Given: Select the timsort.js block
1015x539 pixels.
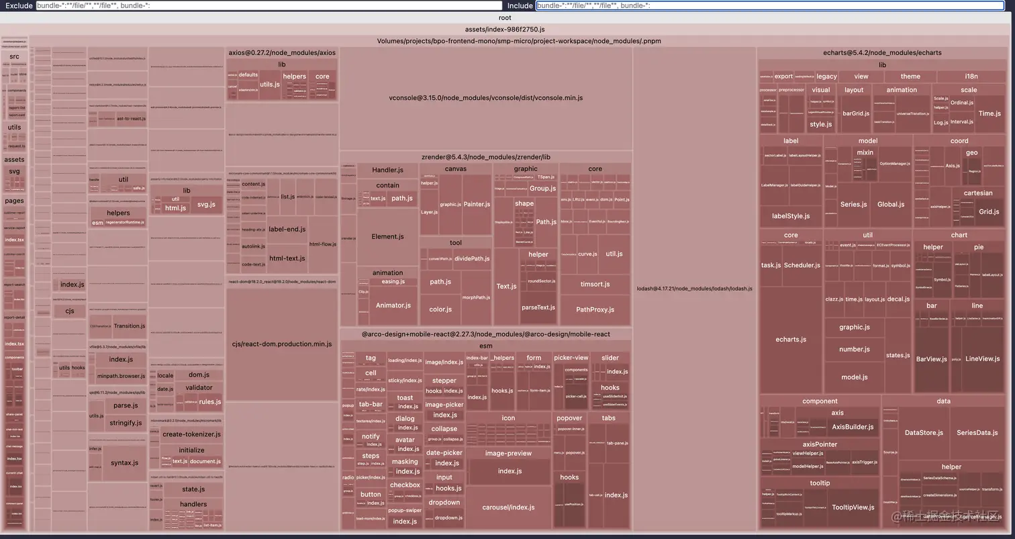Looking at the screenshot, I should pos(595,284).
